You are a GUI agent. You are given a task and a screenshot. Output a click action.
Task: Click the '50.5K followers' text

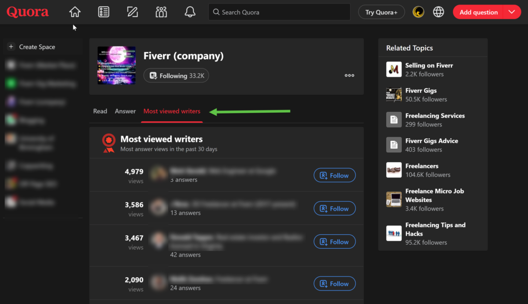click(x=426, y=99)
